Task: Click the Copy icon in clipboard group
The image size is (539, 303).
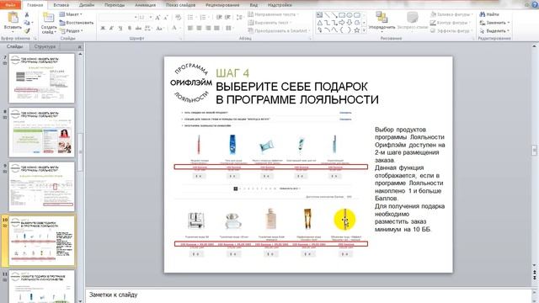Action: [27, 23]
